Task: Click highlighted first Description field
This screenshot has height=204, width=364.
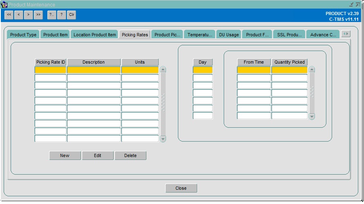Action: [x=94, y=70]
